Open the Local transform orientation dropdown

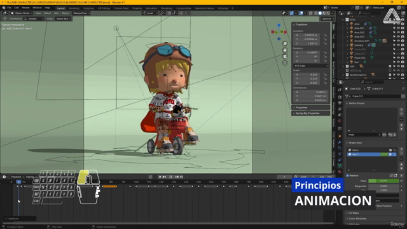click(150, 13)
